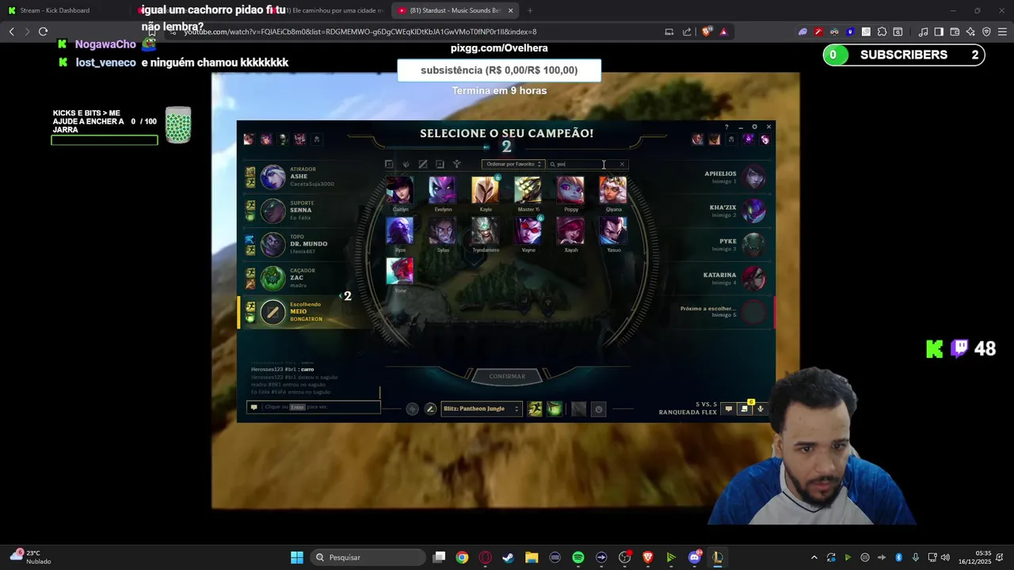
Task: Pick Yone champion portrait
Action: pyautogui.click(x=400, y=272)
